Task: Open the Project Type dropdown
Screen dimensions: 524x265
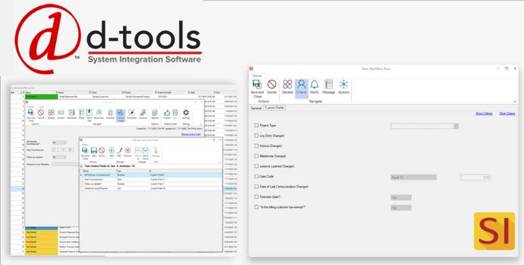Action: coord(424,126)
